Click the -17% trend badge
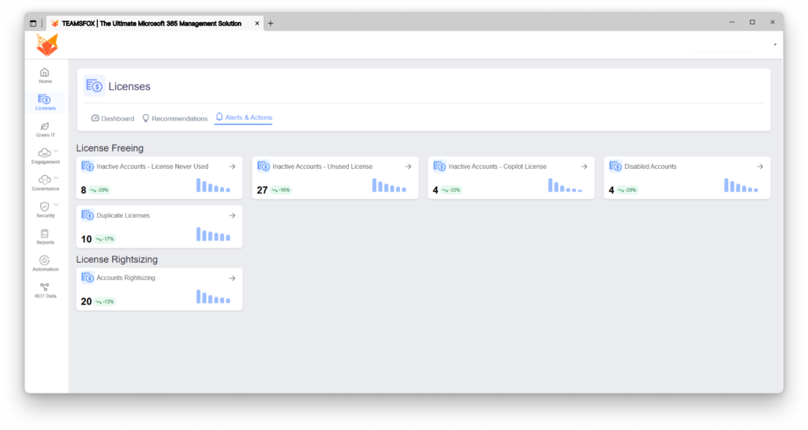Viewport: 808px width, 430px height. pyautogui.click(x=105, y=239)
